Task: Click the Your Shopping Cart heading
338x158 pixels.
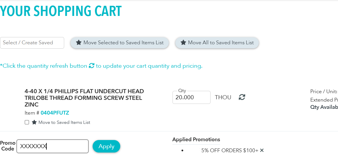Action: [x=61, y=11]
